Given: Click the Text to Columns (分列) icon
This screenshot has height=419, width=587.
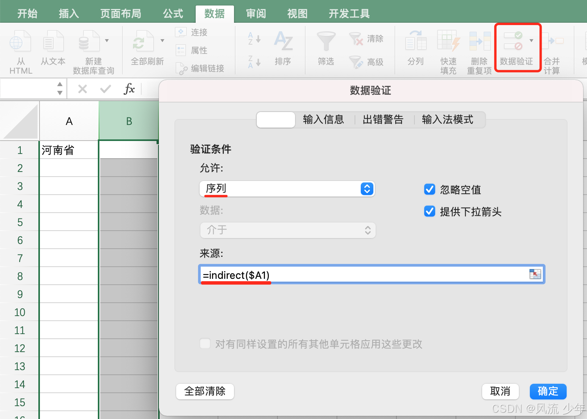Looking at the screenshot, I should [416, 41].
